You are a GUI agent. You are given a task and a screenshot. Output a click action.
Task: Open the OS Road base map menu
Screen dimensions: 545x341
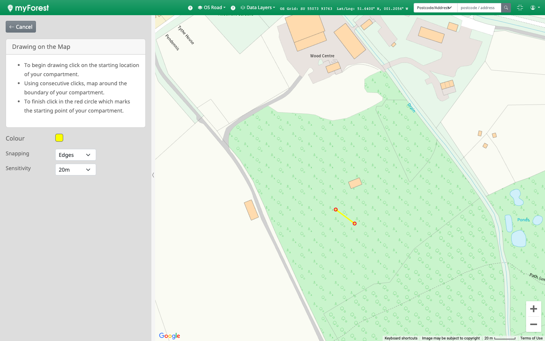[212, 8]
